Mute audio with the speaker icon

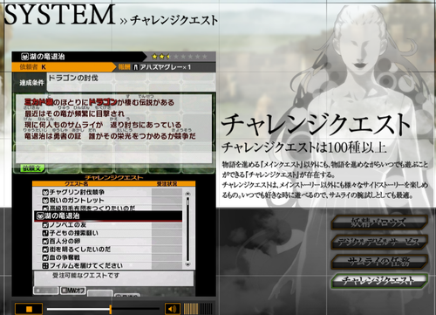[x=173, y=309]
